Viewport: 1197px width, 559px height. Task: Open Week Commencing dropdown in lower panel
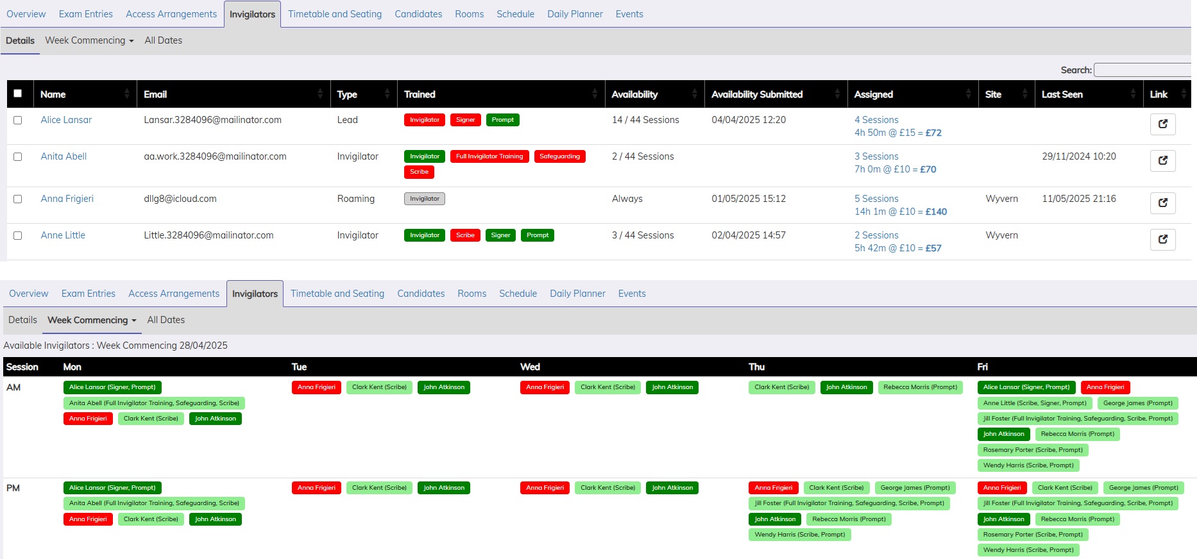[92, 320]
